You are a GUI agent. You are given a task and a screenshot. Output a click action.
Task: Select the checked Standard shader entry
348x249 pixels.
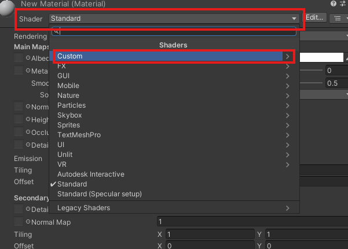tap(72, 184)
